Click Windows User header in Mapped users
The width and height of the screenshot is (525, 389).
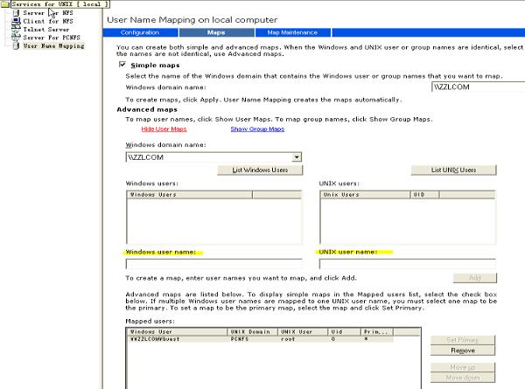click(177, 332)
